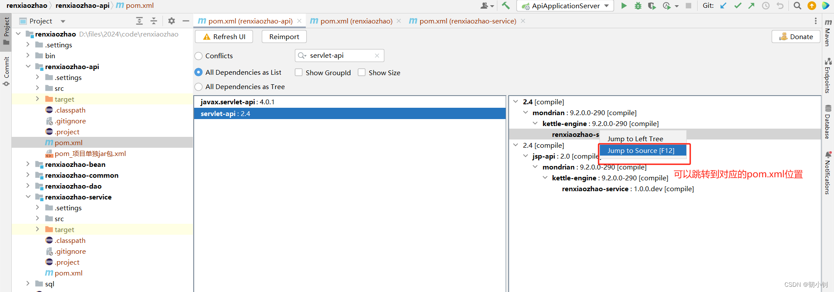The width and height of the screenshot is (834, 292).
Task: Expand the renxiaozhao-bean module
Action: (28, 164)
